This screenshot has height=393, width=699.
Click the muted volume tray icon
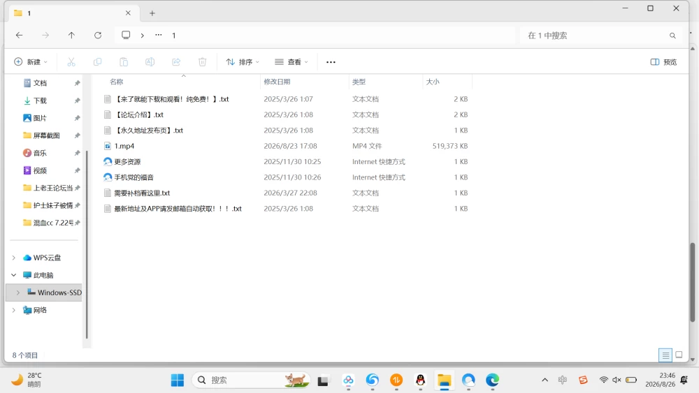(x=617, y=380)
